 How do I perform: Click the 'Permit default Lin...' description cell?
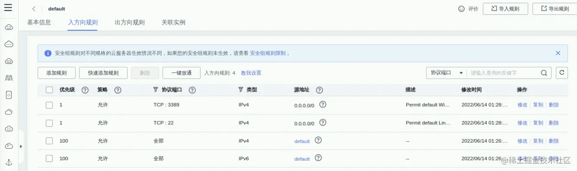[x=428, y=123]
